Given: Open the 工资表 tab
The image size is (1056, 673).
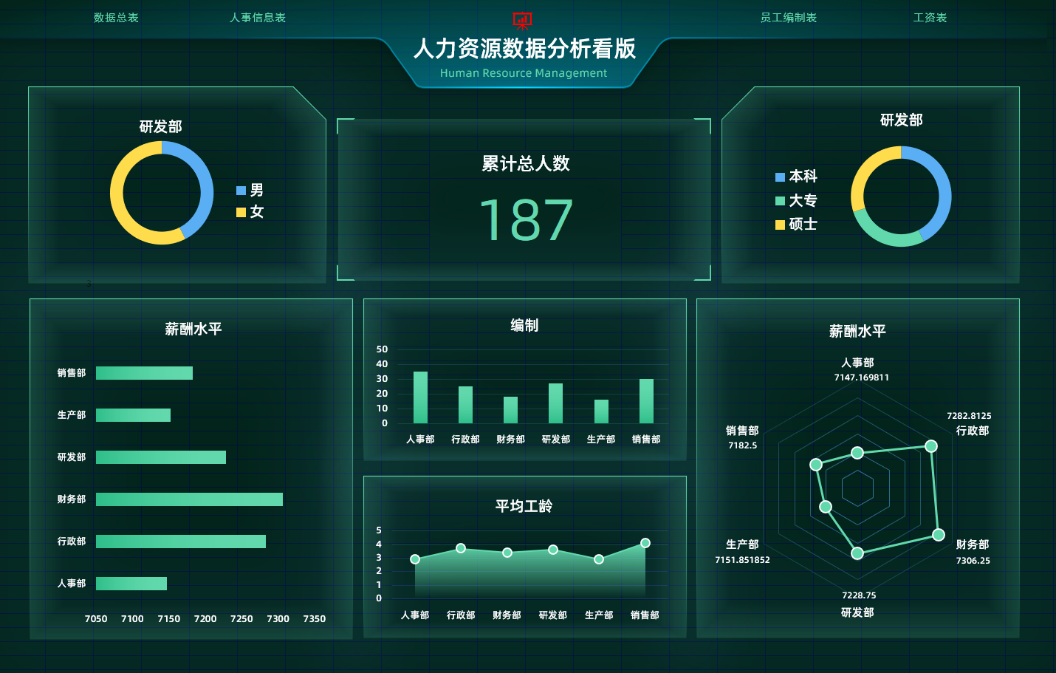Looking at the screenshot, I should (x=930, y=17).
